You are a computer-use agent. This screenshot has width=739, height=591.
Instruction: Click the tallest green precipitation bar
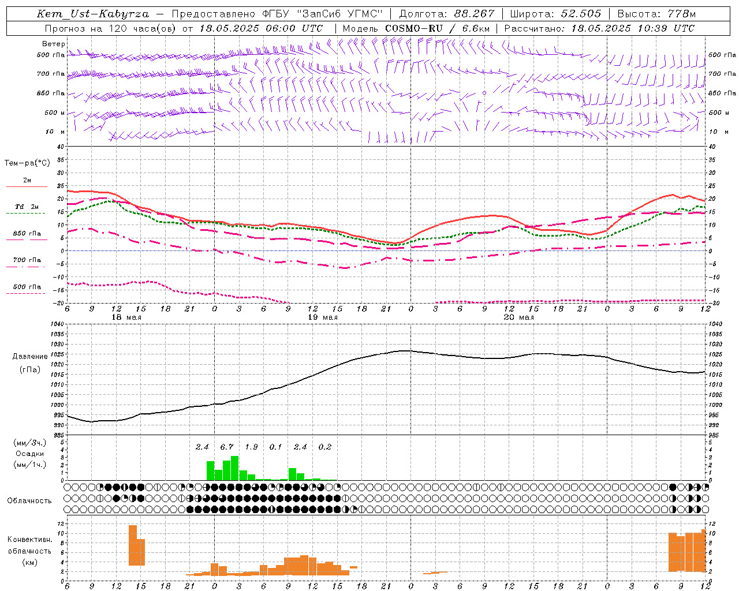tap(235, 468)
